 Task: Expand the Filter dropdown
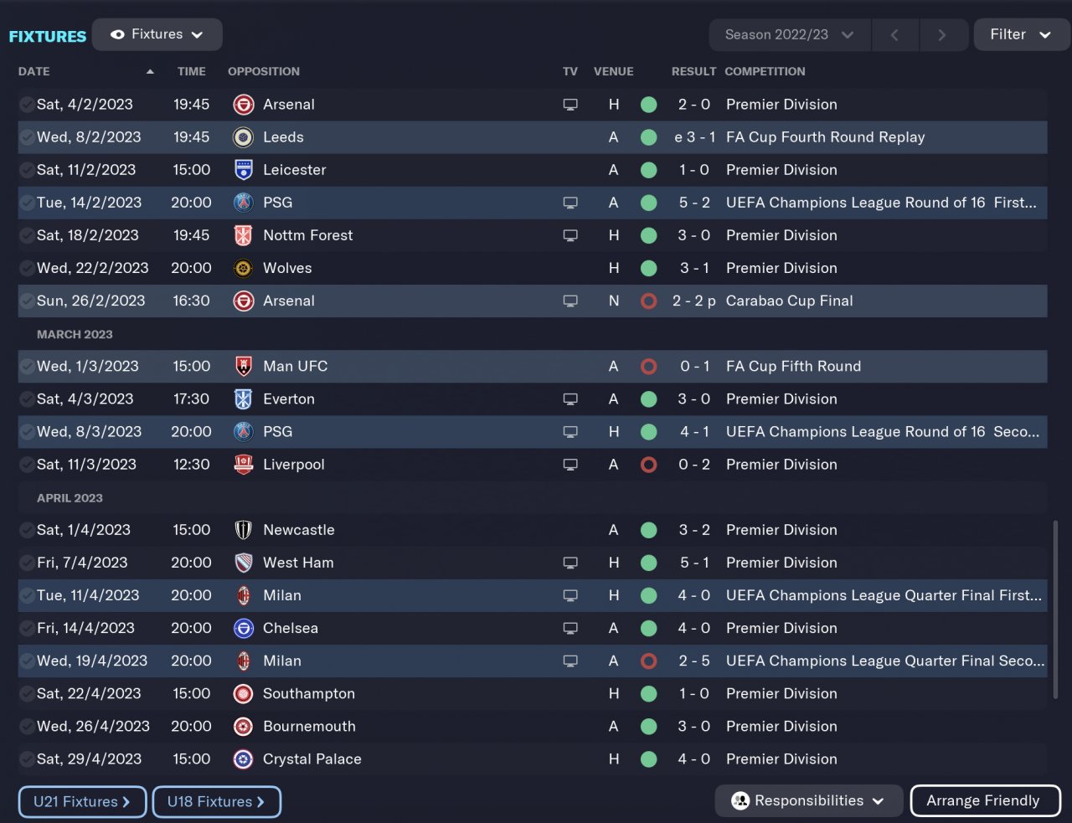tap(1021, 35)
